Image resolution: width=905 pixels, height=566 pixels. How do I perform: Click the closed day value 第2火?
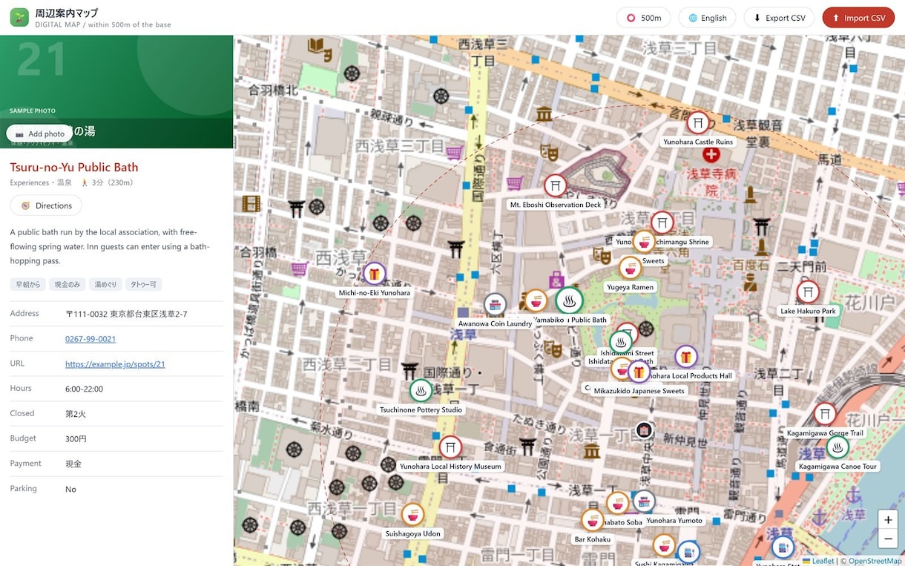(x=76, y=414)
